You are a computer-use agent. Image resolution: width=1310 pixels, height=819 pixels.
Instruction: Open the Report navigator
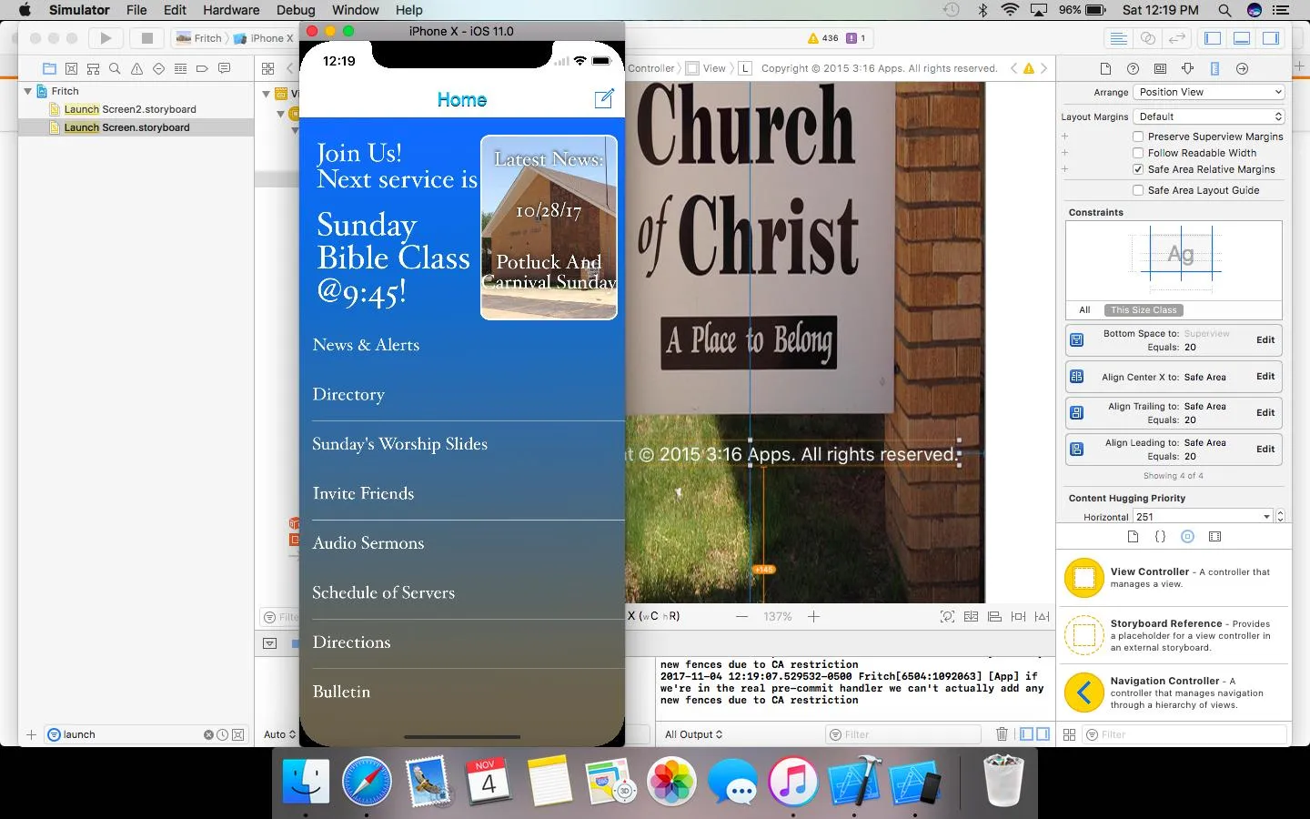pyautogui.click(x=224, y=68)
